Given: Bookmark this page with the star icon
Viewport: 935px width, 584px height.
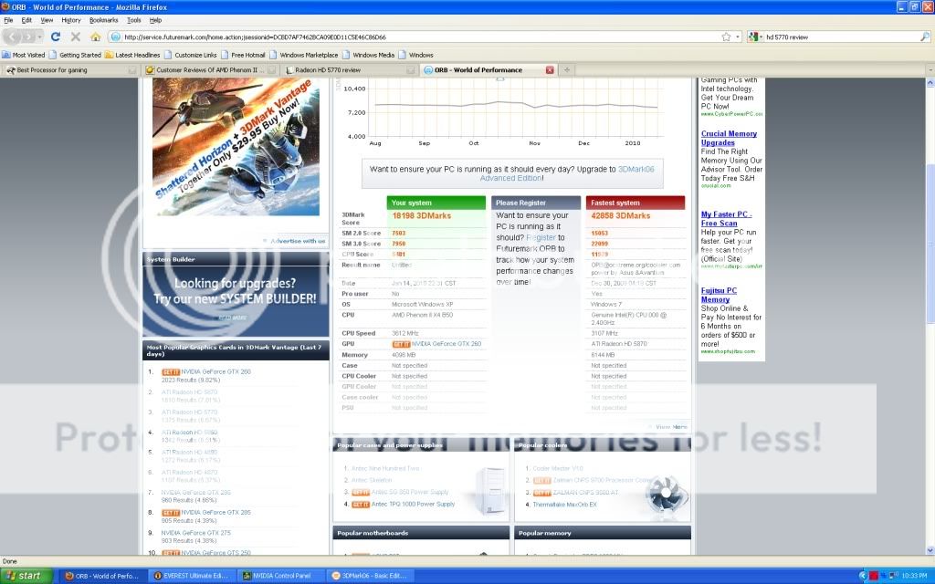Looking at the screenshot, I should (726, 36).
